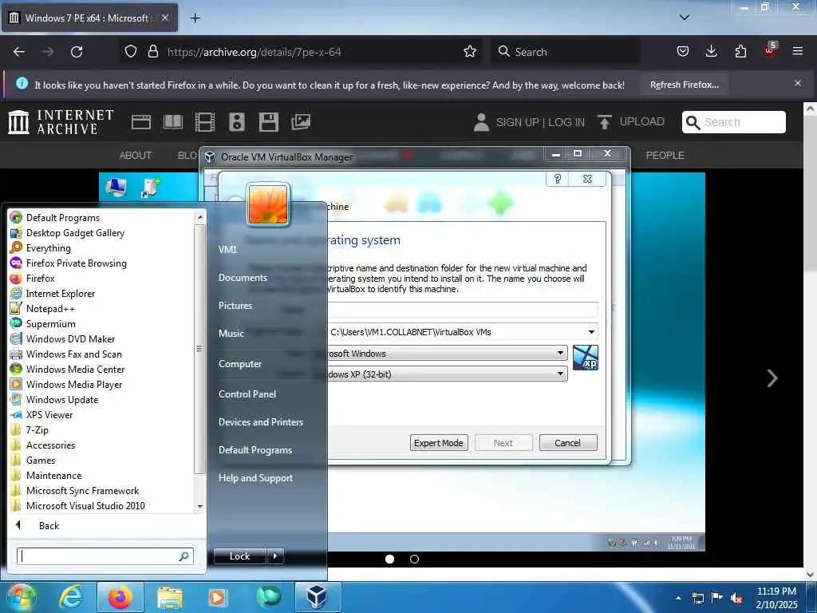
Task: Open the Firefox downloads panel
Action: (x=711, y=52)
